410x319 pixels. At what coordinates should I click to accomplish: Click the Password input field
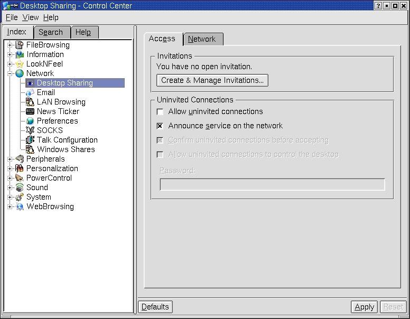point(272,184)
